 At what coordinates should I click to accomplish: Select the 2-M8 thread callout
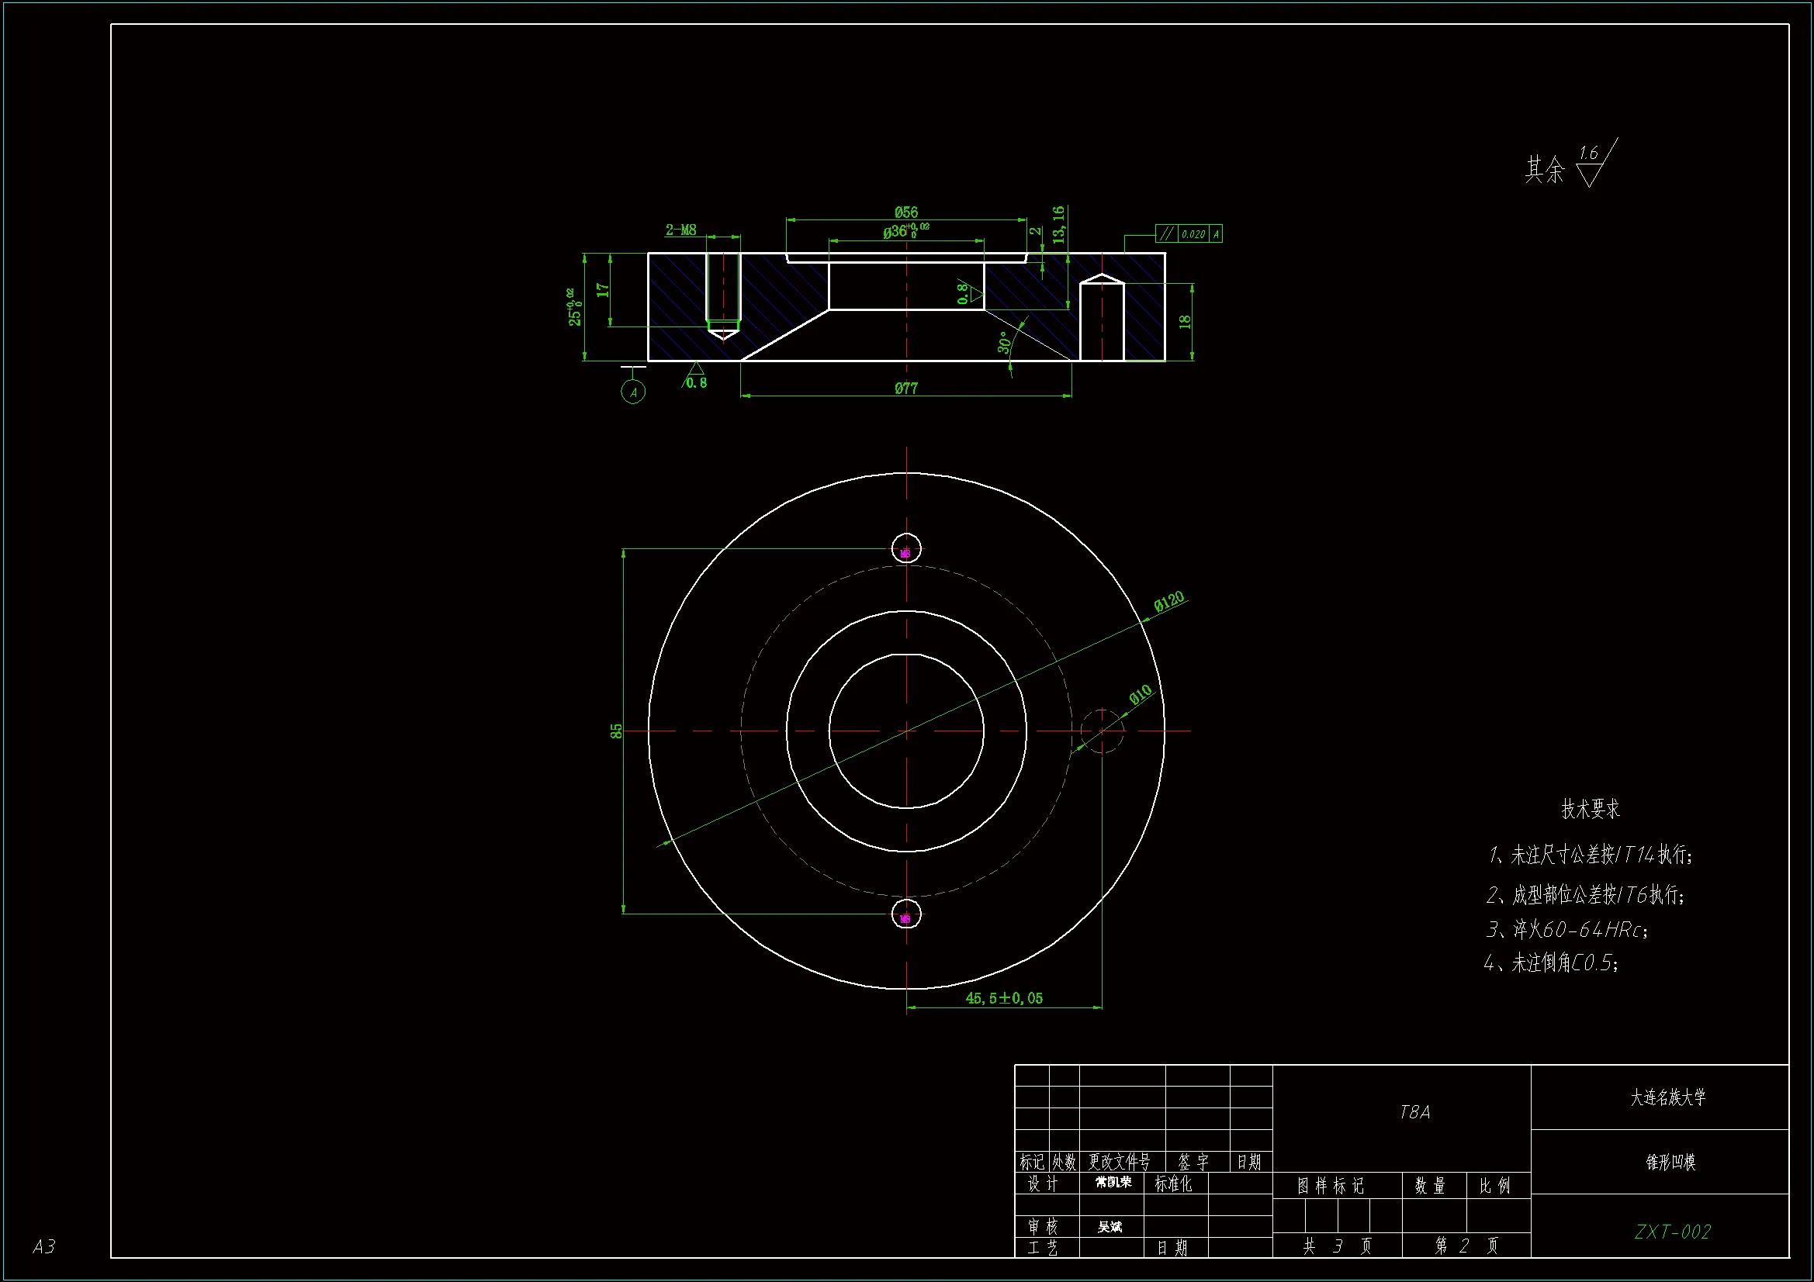(x=680, y=230)
